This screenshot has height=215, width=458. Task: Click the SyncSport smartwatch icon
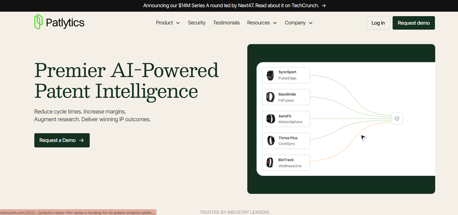pyautogui.click(x=270, y=75)
